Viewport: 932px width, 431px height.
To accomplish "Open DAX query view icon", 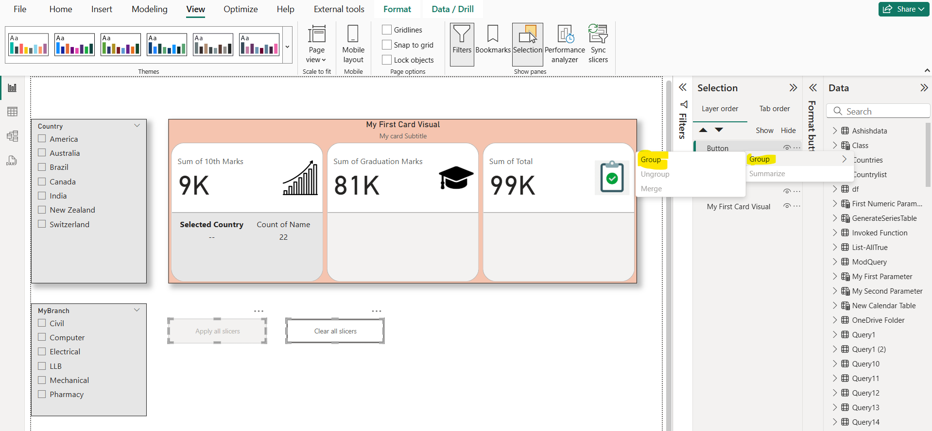I will coord(12,161).
